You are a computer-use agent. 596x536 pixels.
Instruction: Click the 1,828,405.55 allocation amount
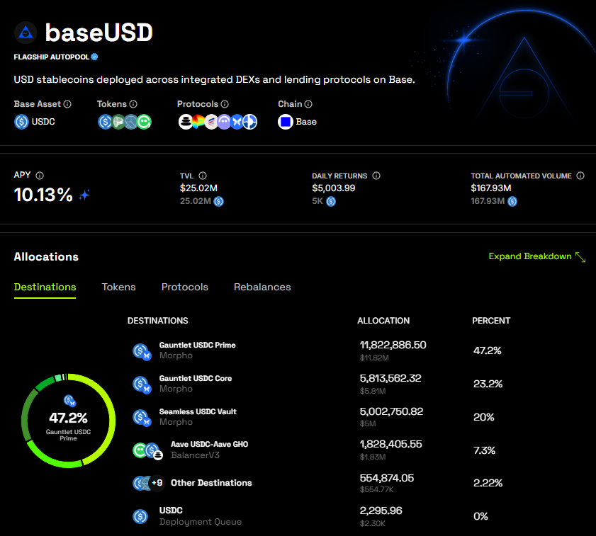tap(390, 444)
